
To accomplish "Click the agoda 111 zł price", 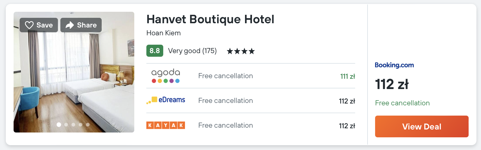I will pos(347,76).
